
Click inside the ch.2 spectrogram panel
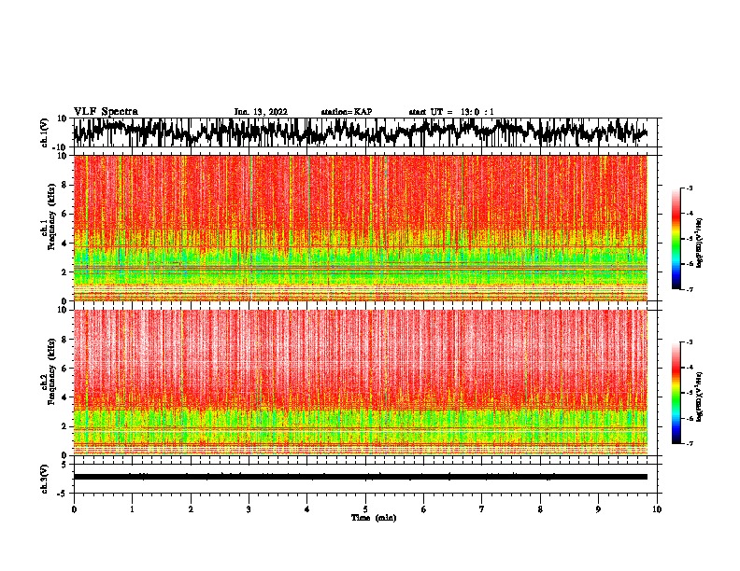361,383
